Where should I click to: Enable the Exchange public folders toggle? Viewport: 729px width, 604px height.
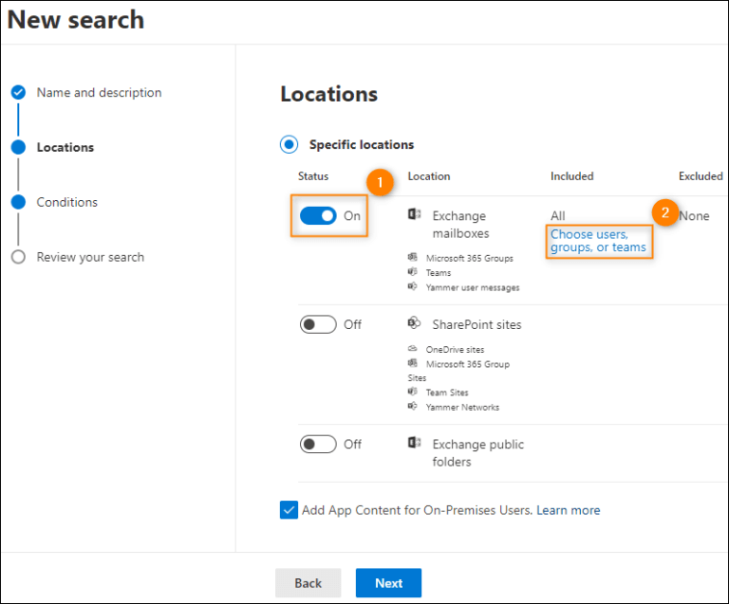coord(318,444)
